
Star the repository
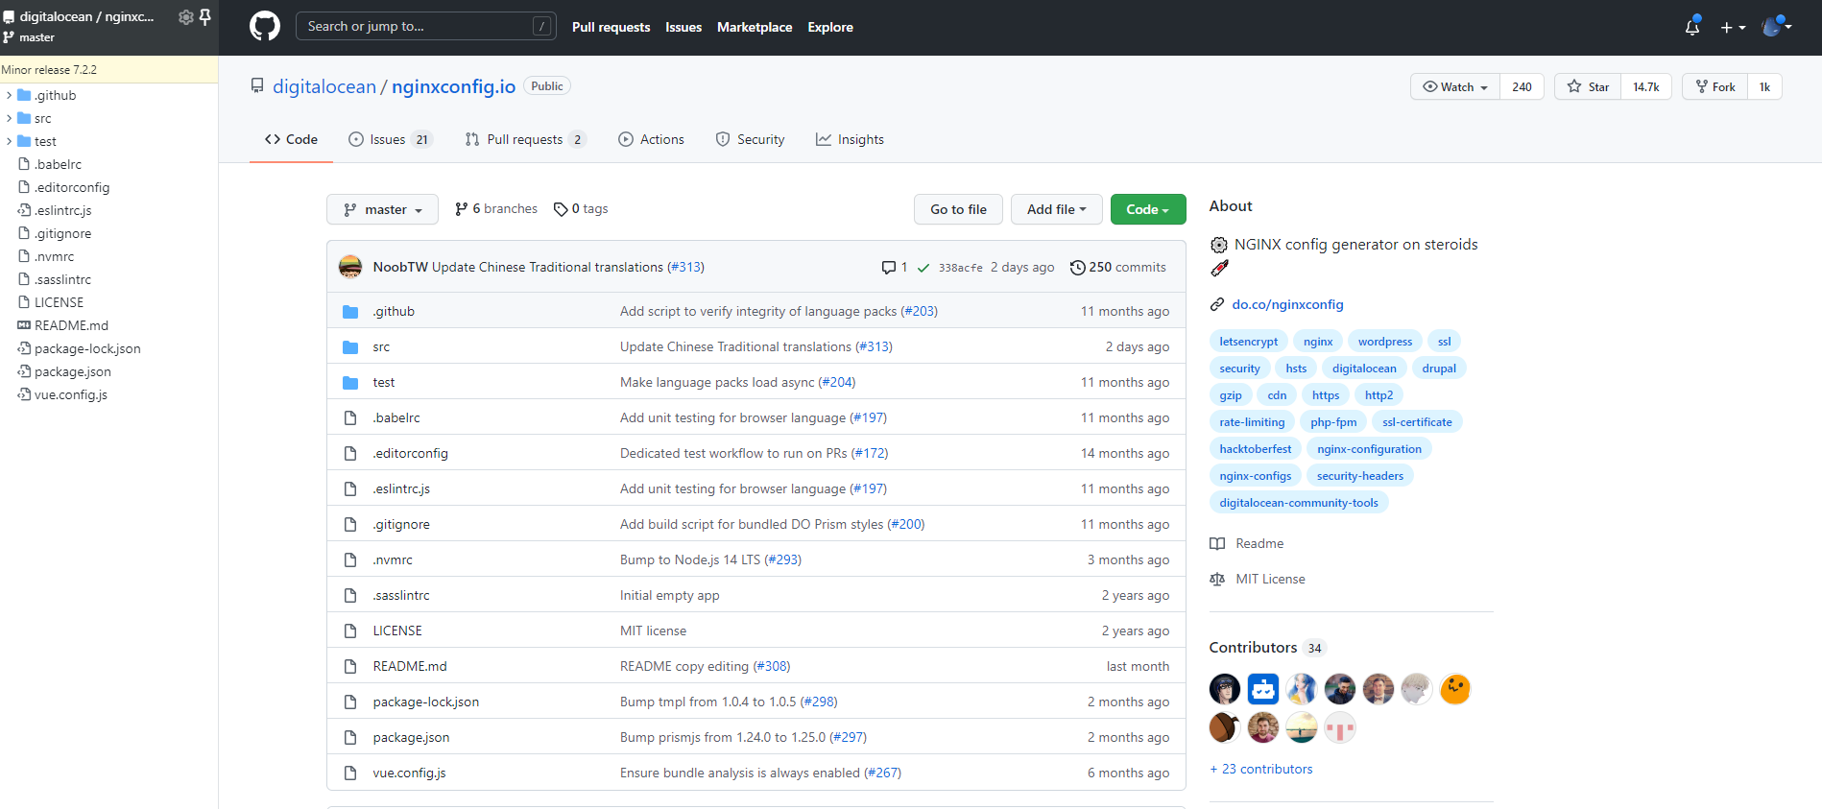1588,86
